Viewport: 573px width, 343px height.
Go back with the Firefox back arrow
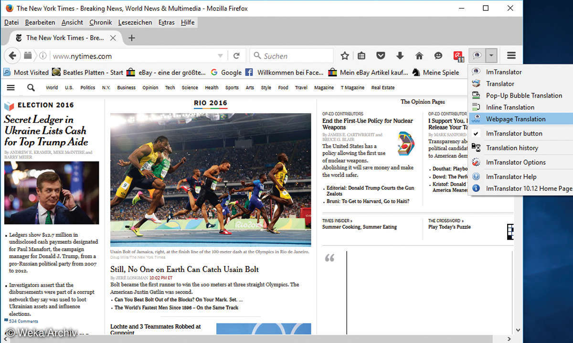[12, 56]
